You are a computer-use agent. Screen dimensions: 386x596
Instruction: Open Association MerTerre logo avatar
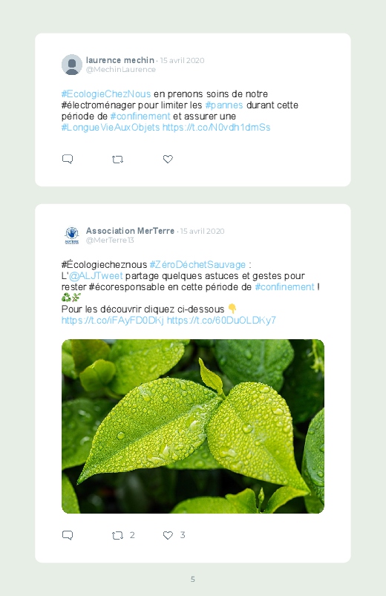72,235
